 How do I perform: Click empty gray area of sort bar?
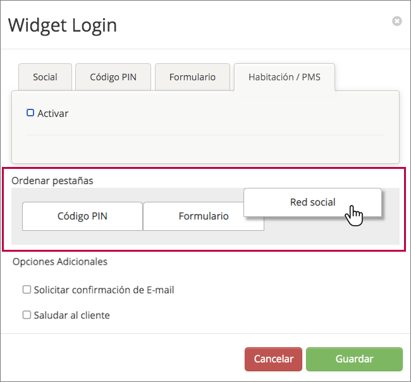[x=329, y=233]
